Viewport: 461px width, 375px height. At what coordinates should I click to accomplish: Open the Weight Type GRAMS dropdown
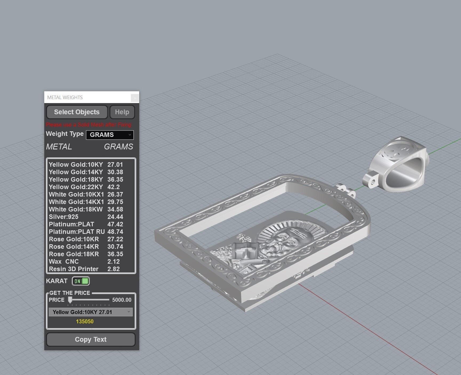(x=110, y=135)
